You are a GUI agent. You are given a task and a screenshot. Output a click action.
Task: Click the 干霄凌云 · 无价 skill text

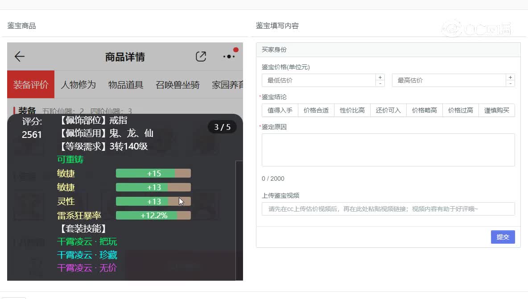[87, 268]
